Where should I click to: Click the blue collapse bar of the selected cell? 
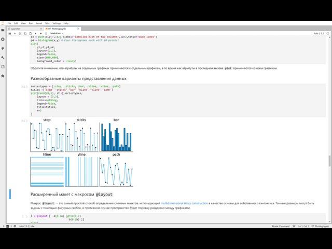click(x=10, y=194)
